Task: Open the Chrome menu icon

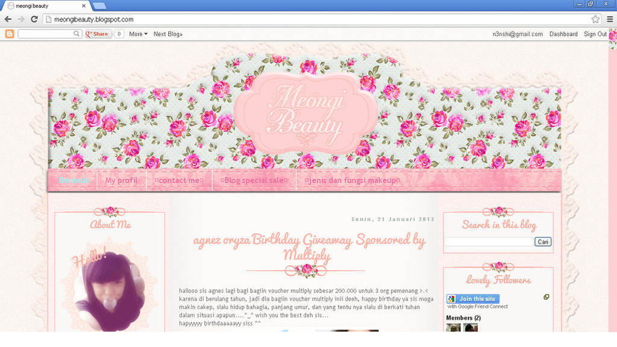Action: (610, 19)
